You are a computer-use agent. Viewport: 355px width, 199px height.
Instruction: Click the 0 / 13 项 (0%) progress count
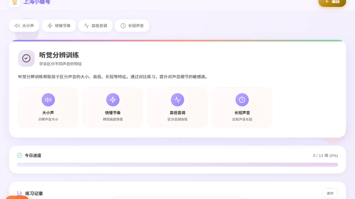tap(325, 156)
